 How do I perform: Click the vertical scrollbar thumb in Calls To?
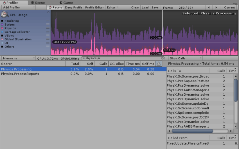point(236,90)
